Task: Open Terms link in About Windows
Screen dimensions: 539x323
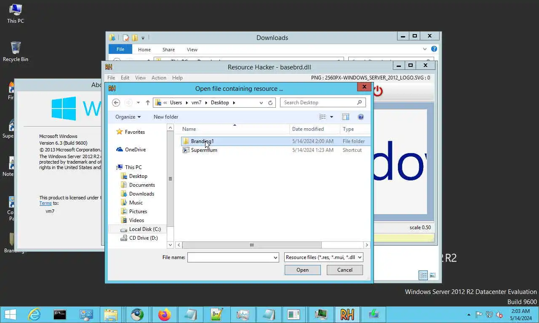Action: 45,203
